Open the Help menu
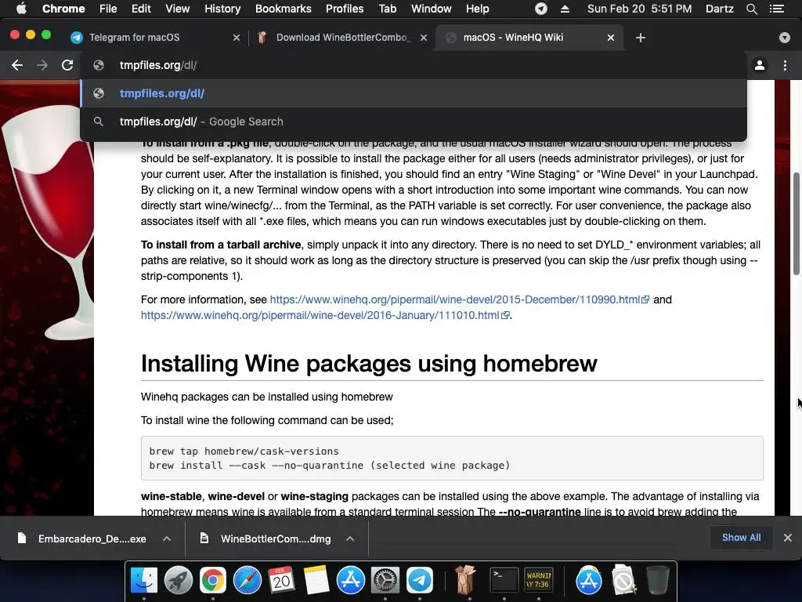The height and width of the screenshot is (602, 802). click(477, 9)
